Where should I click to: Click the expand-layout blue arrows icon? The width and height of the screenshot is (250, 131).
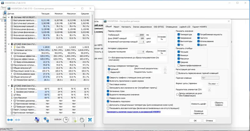[x=10, y=120]
